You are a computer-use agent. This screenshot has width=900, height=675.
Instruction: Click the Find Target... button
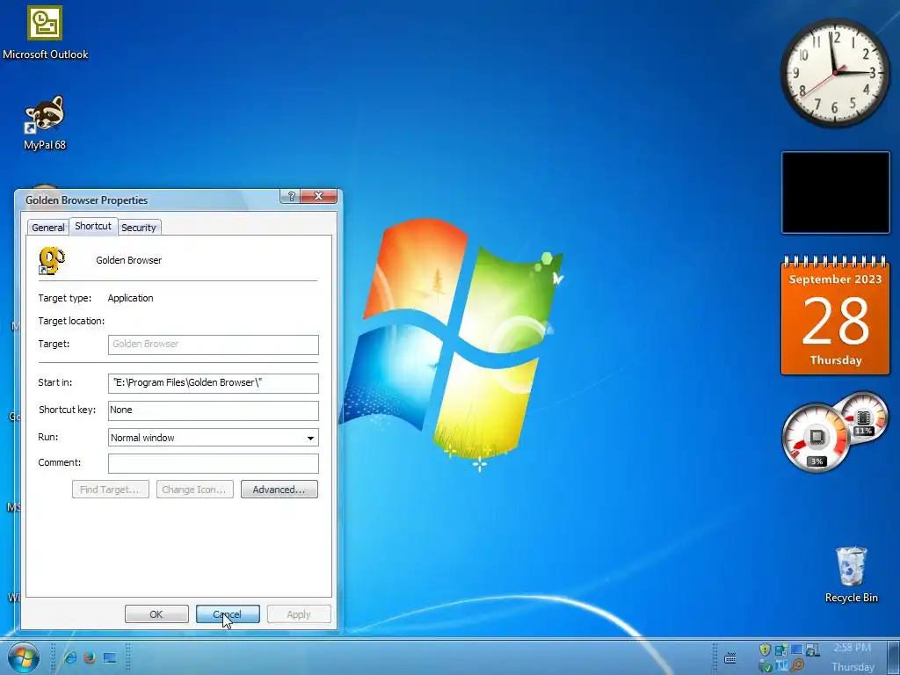click(x=110, y=490)
